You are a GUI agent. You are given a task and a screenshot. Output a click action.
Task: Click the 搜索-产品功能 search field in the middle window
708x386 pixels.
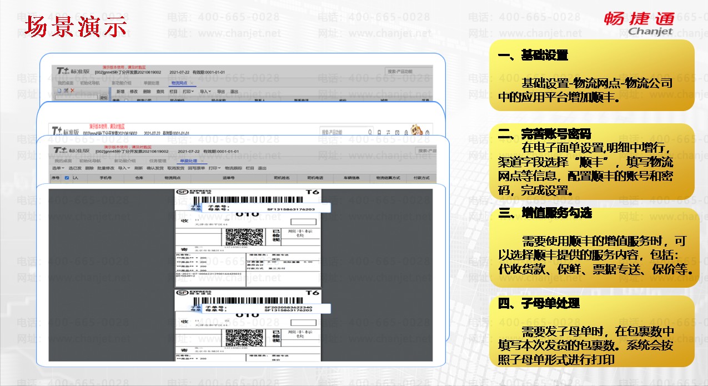[x=347, y=132]
